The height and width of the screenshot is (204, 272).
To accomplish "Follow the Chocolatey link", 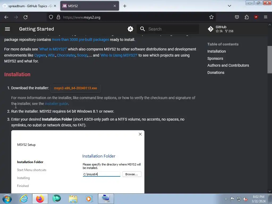I will (66, 55).
